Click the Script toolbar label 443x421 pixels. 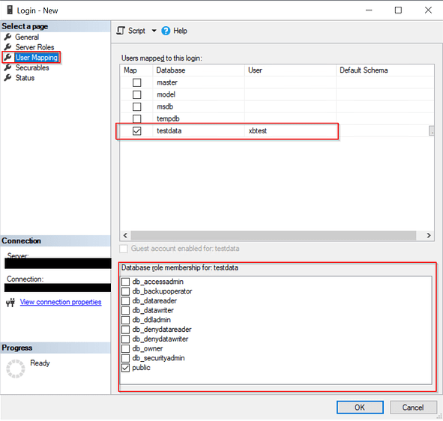[x=136, y=31]
